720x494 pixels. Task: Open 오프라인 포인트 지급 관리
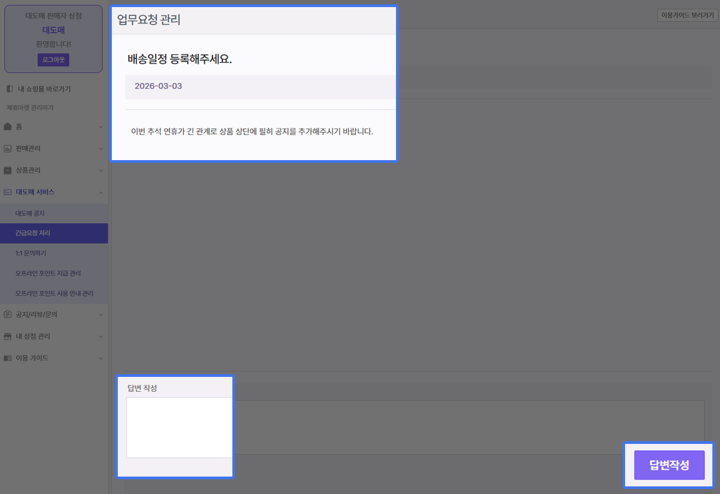tap(48, 273)
